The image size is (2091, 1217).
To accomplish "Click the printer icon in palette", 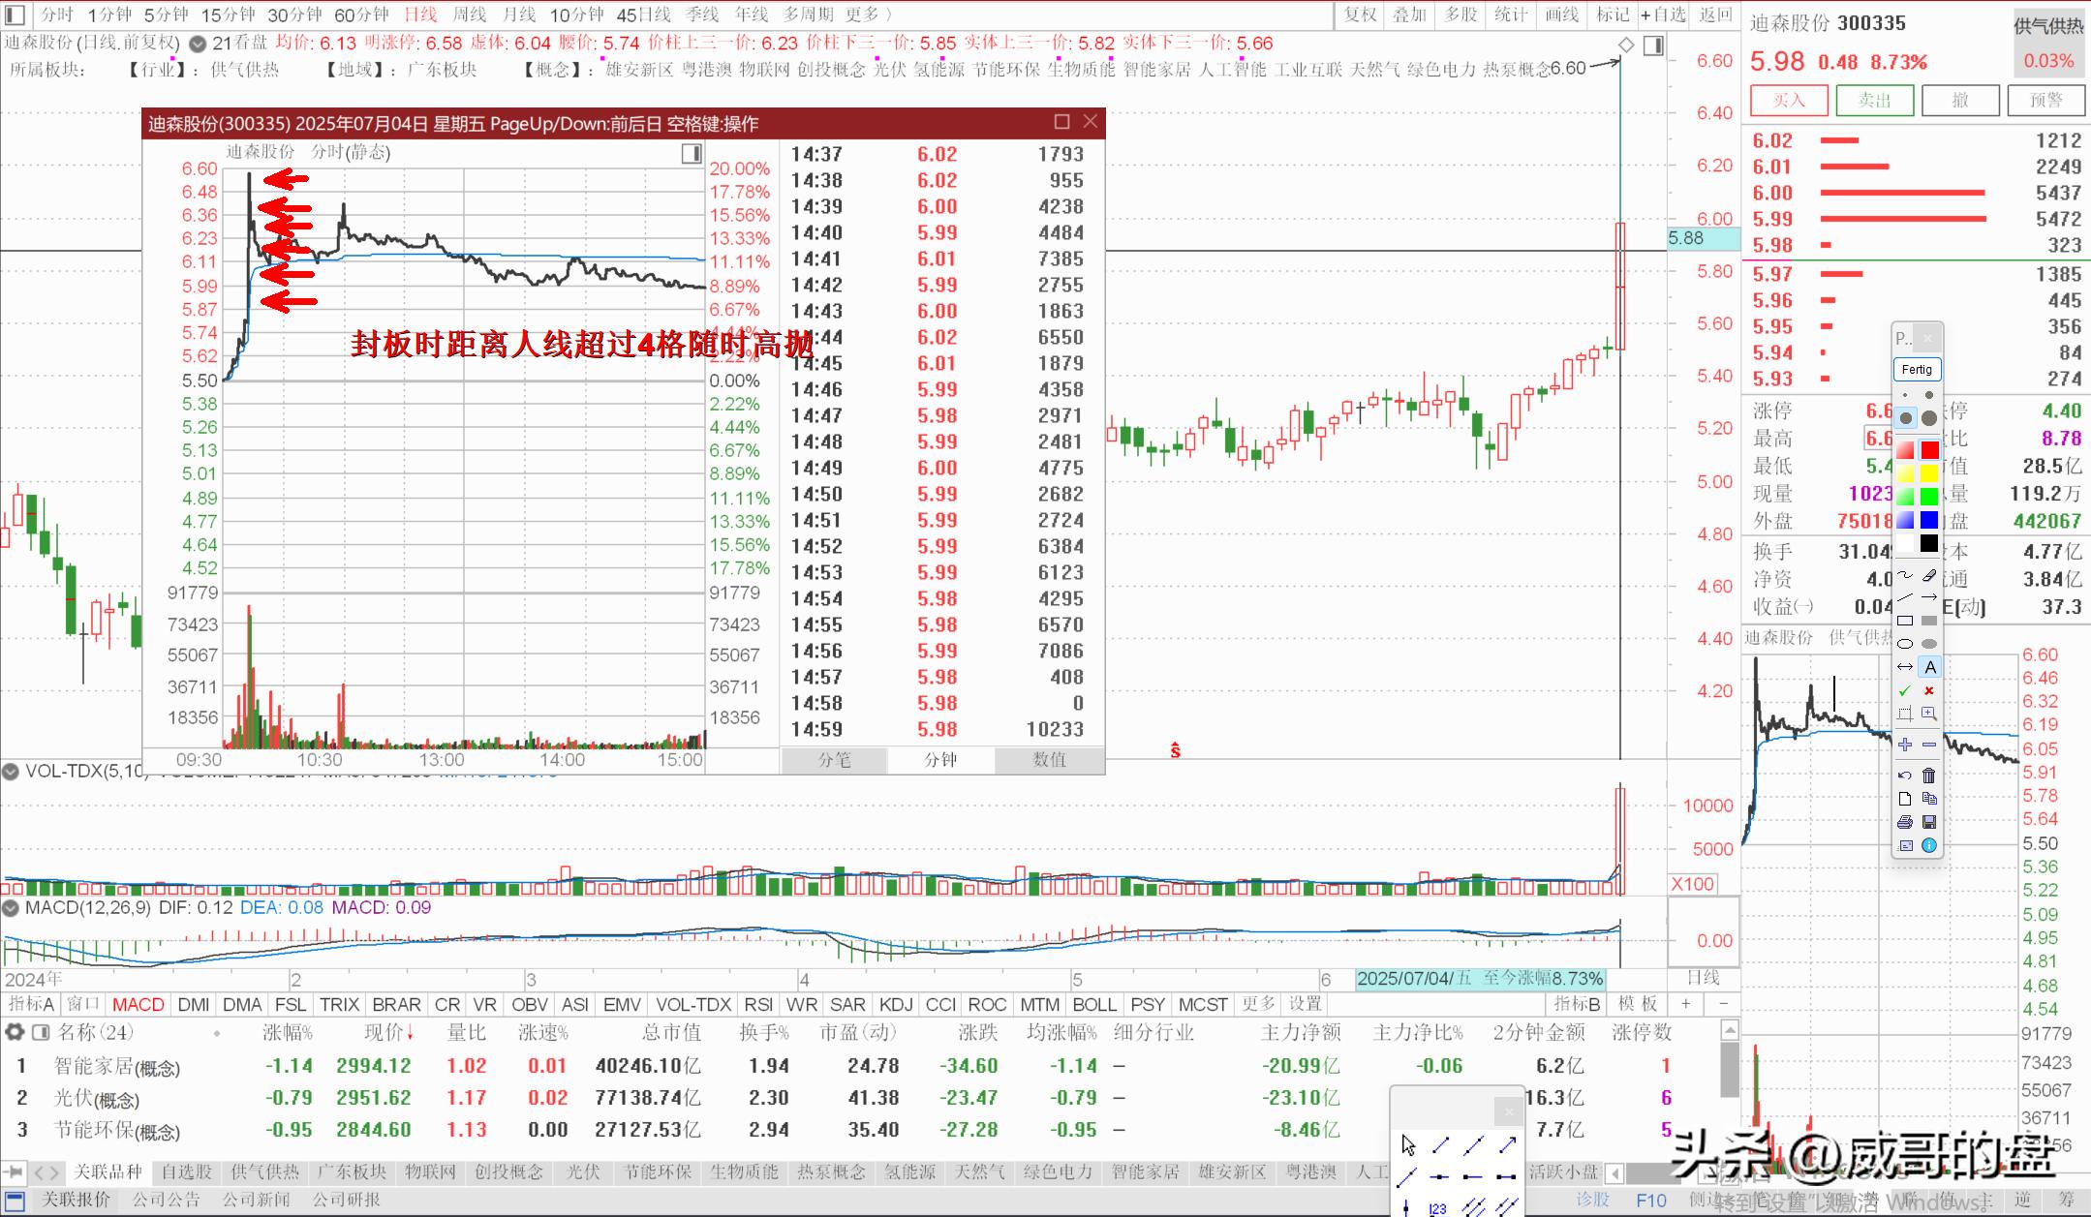I will coord(1905,822).
